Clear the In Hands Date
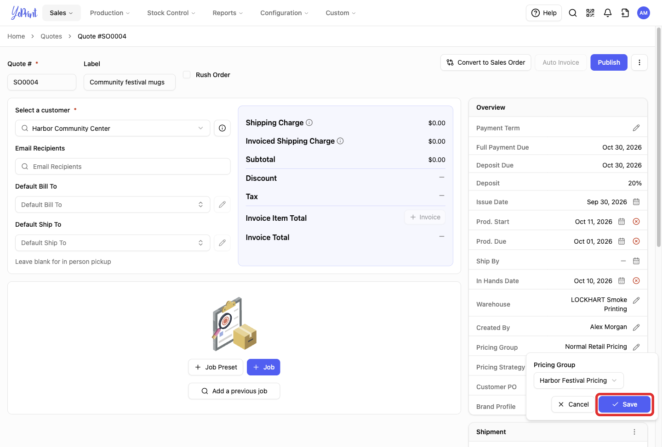Image resolution: width=662 pixels, height=447 pixels. click(x=636, y=280)
